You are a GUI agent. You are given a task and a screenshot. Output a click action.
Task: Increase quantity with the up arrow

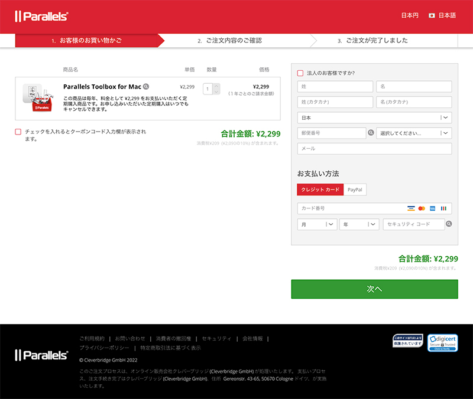216,86
